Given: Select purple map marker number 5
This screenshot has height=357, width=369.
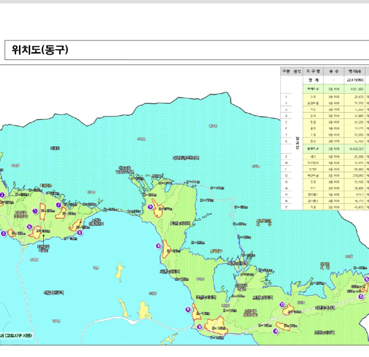Looking at the screenshot, I should coord(35,211).
